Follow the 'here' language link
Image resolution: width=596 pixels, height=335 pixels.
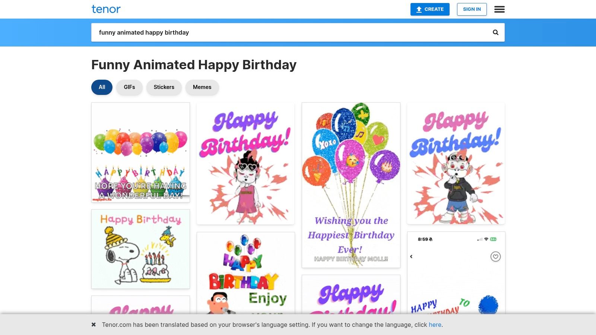click(x=435, y=325)
